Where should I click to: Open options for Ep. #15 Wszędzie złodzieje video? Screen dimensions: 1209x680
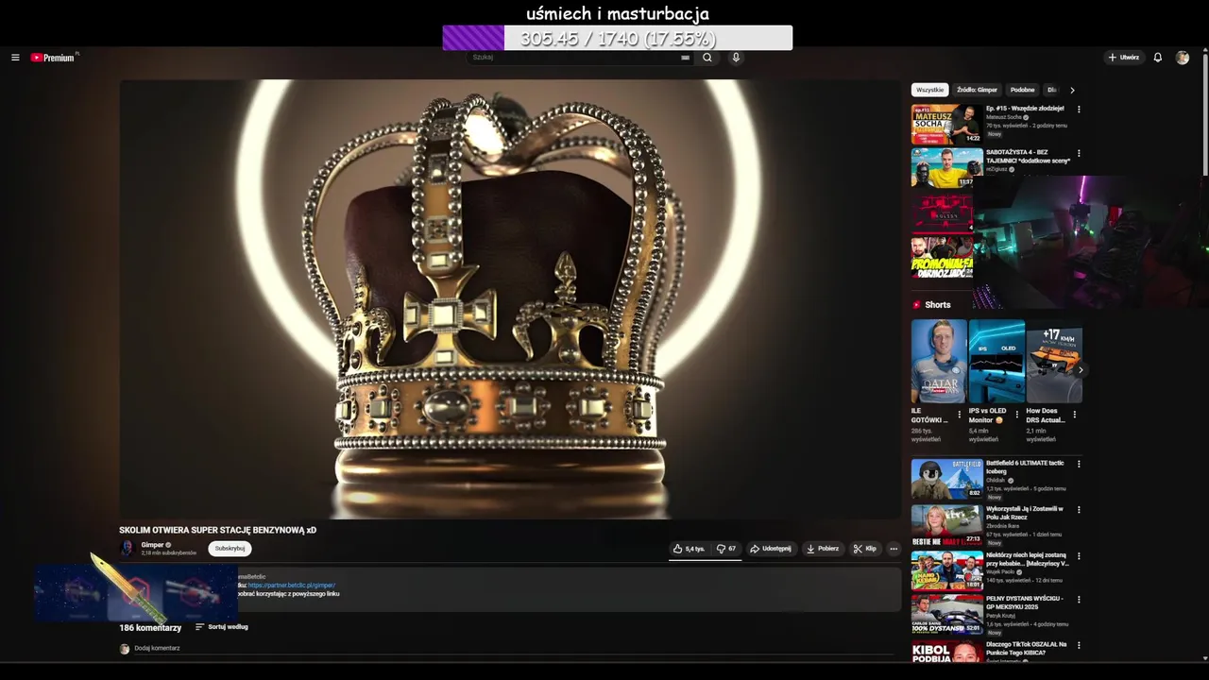tap(1079, 110)
